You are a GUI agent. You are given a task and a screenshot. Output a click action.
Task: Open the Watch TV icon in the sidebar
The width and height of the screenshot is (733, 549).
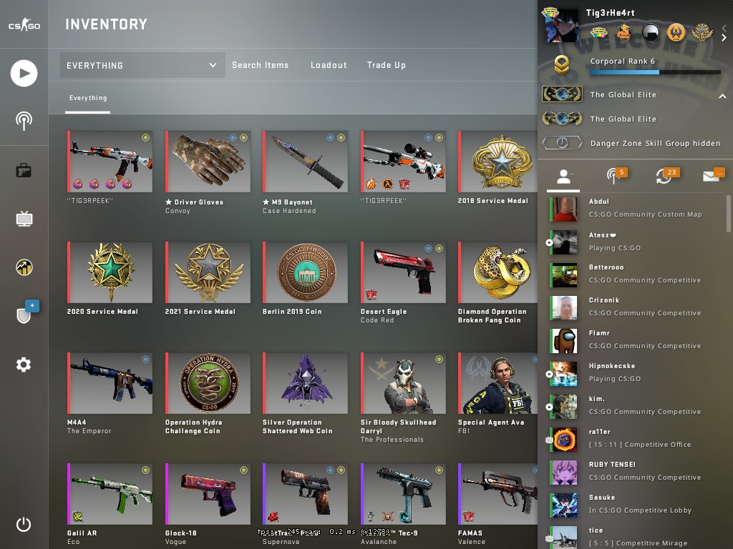click(x=24, y=219)
